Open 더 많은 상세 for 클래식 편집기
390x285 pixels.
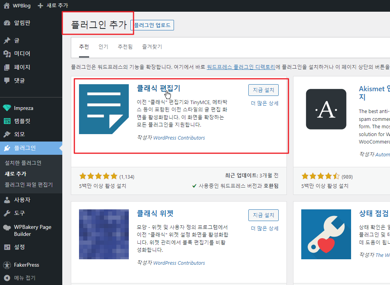[265, 103]
